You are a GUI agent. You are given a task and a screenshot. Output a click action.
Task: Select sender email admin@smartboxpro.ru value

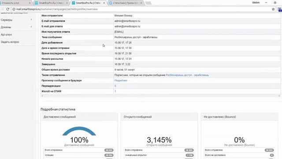pos(127,21)
